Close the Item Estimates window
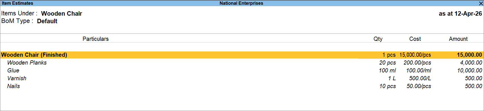 click(481, 3)
